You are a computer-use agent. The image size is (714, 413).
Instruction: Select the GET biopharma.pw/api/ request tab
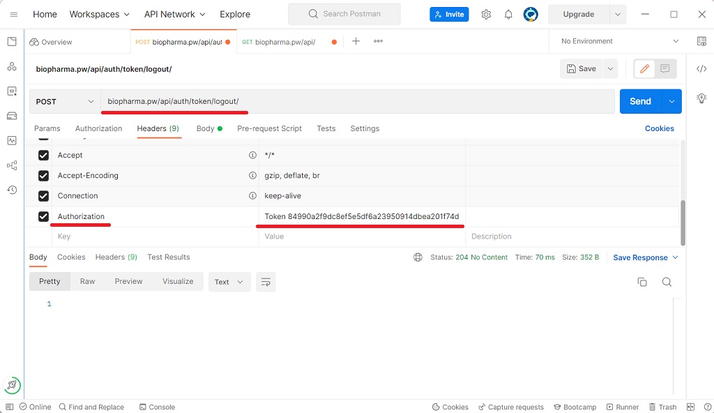coord(289,42)
